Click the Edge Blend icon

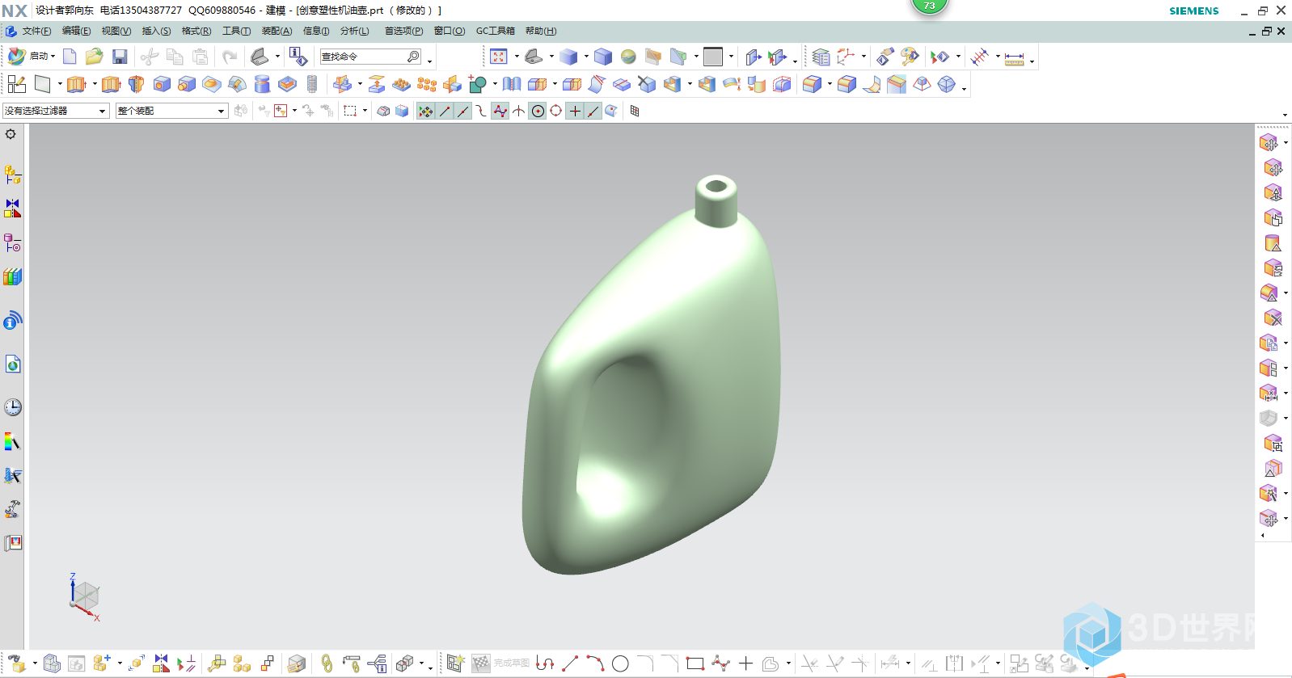[813, 84]
